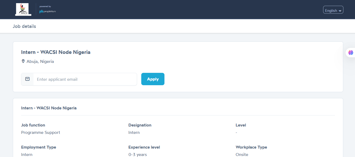
Task: Click the Workplace Type label
Action: (251, 147)
